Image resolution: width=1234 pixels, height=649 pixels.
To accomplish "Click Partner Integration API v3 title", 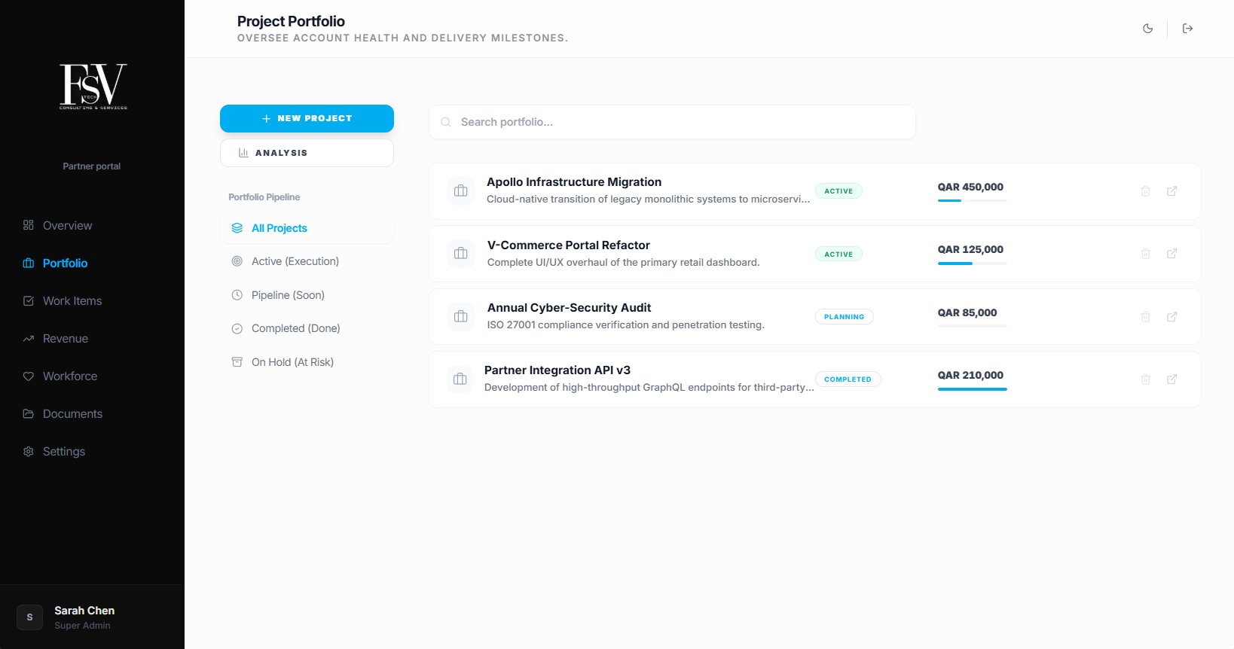I will pos(557,370).
